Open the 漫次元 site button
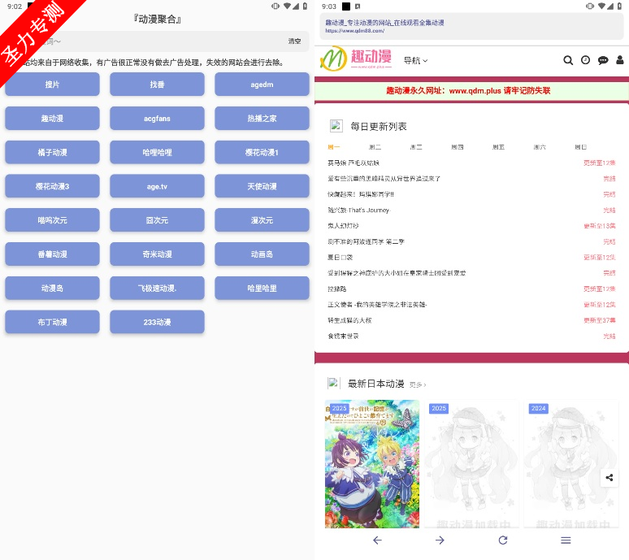This screenshot has width=629, height=560. point(262,220)
